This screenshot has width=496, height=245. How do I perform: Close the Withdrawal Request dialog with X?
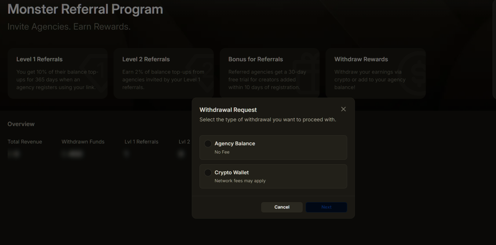point(343,109)
